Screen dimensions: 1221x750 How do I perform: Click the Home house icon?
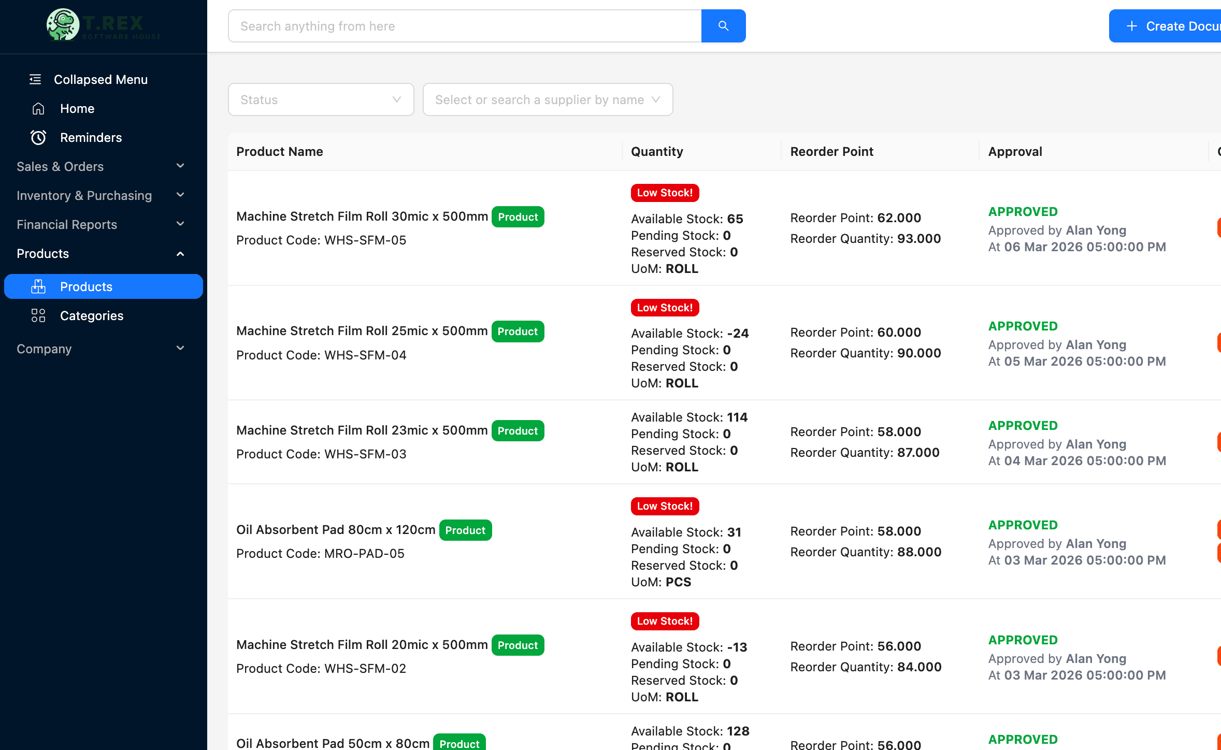pyautogui.click(x=38, y=109)
